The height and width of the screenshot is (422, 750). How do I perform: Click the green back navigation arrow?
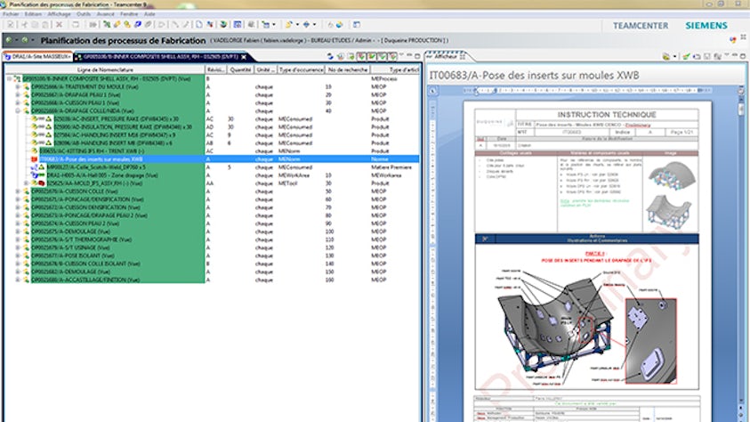pyautogui.click(x=9, y=41)
